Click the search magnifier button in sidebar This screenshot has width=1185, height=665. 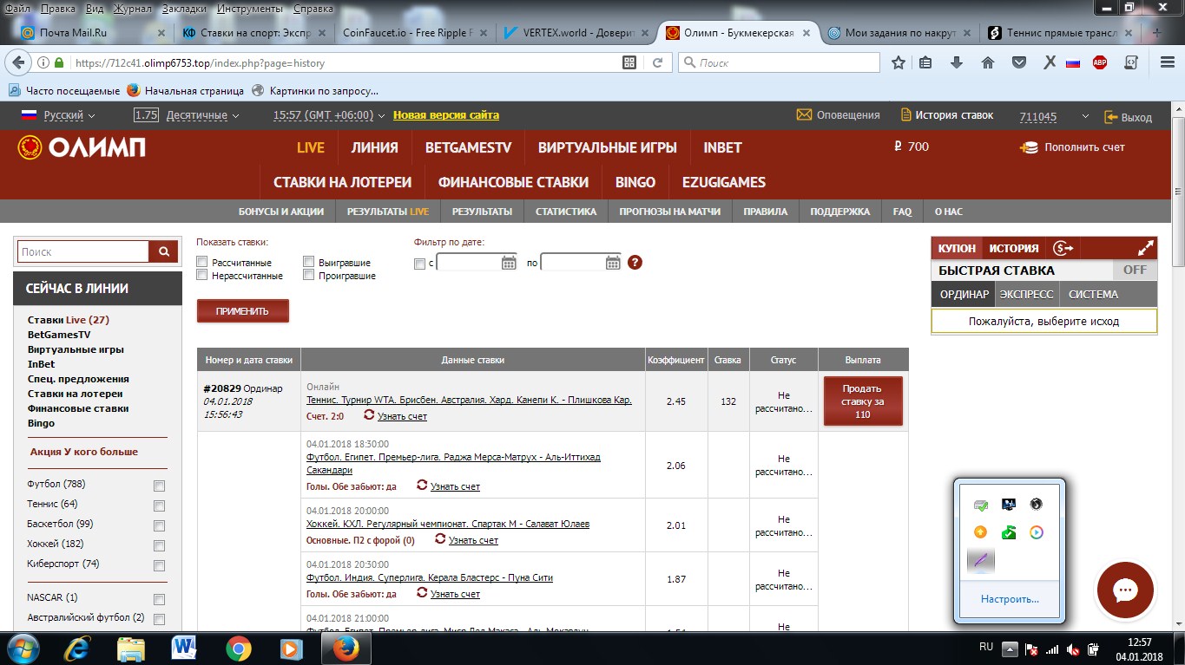(162, 251)
